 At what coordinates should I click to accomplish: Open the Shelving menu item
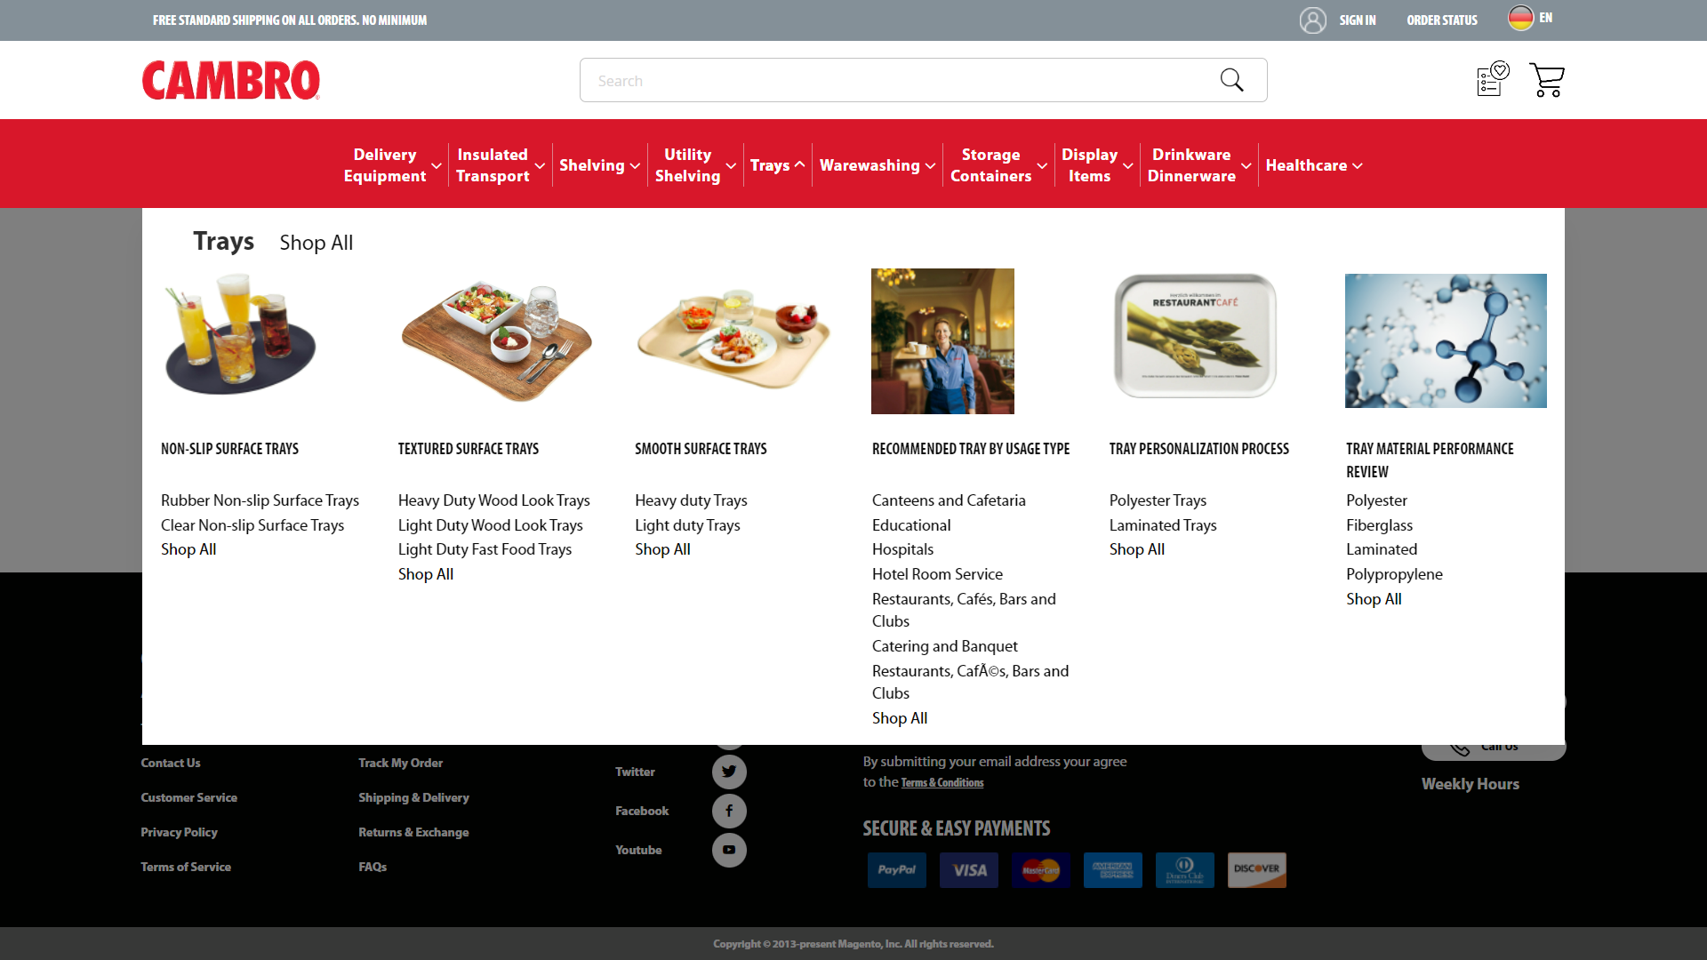(591, 165)
